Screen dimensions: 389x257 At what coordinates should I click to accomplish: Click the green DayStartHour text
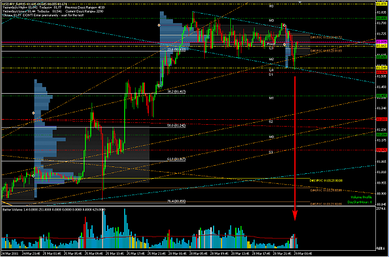(x=360, y=202)
